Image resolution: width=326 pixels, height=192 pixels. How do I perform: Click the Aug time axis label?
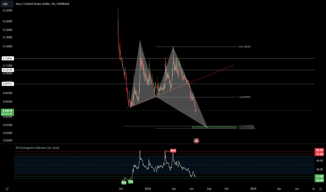click(209, 189)
